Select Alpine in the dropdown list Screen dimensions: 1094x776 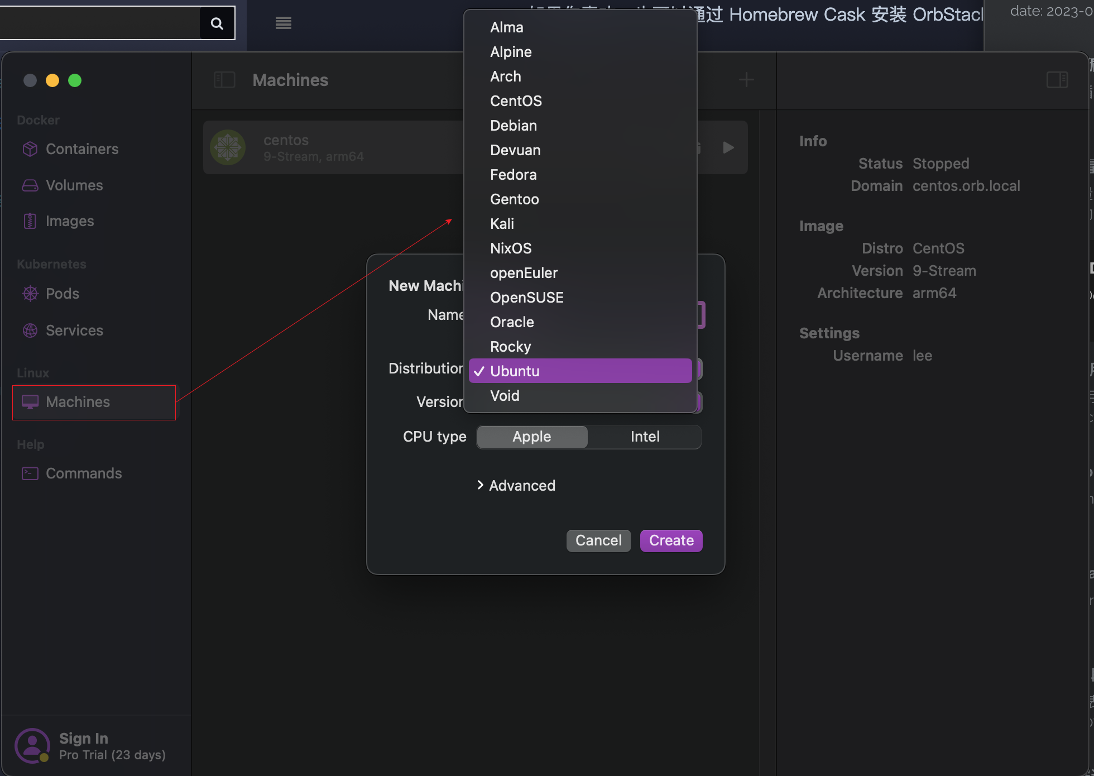[510, 52]
